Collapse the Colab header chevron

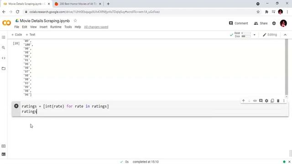click(x=285, y=35)
